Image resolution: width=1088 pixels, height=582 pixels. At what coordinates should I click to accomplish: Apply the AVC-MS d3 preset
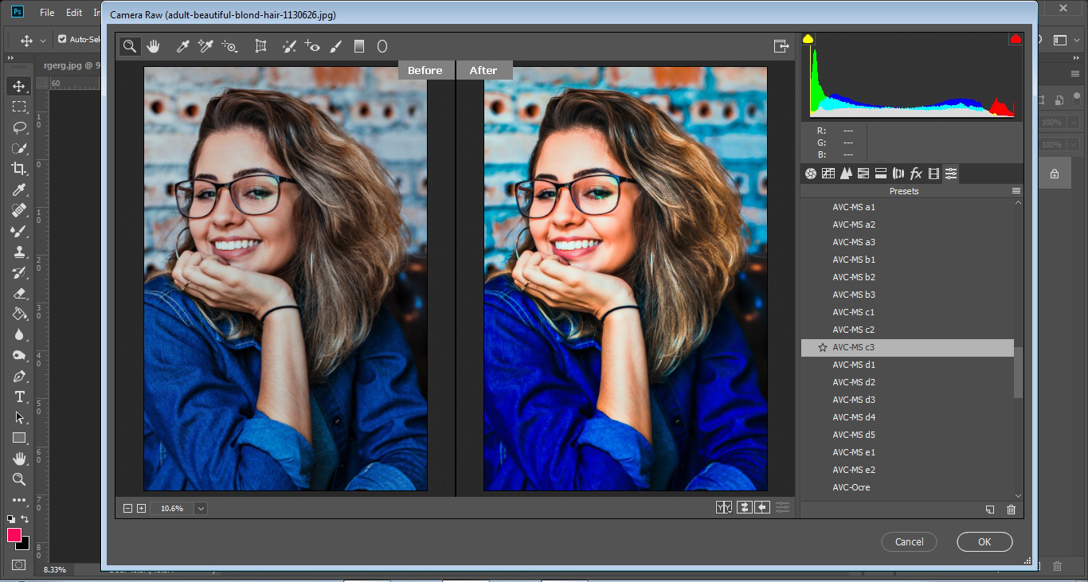coord(854,400)
